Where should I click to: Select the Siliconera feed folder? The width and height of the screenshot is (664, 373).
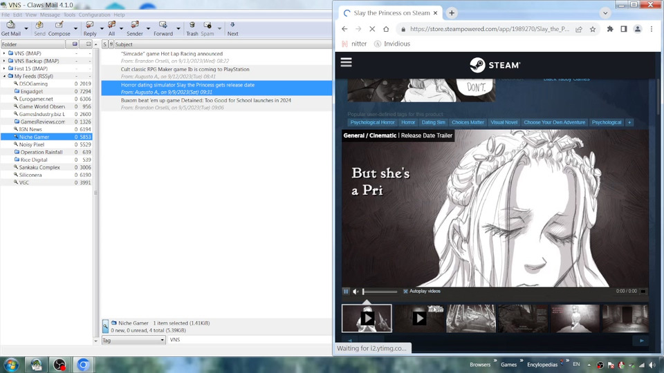30,175
